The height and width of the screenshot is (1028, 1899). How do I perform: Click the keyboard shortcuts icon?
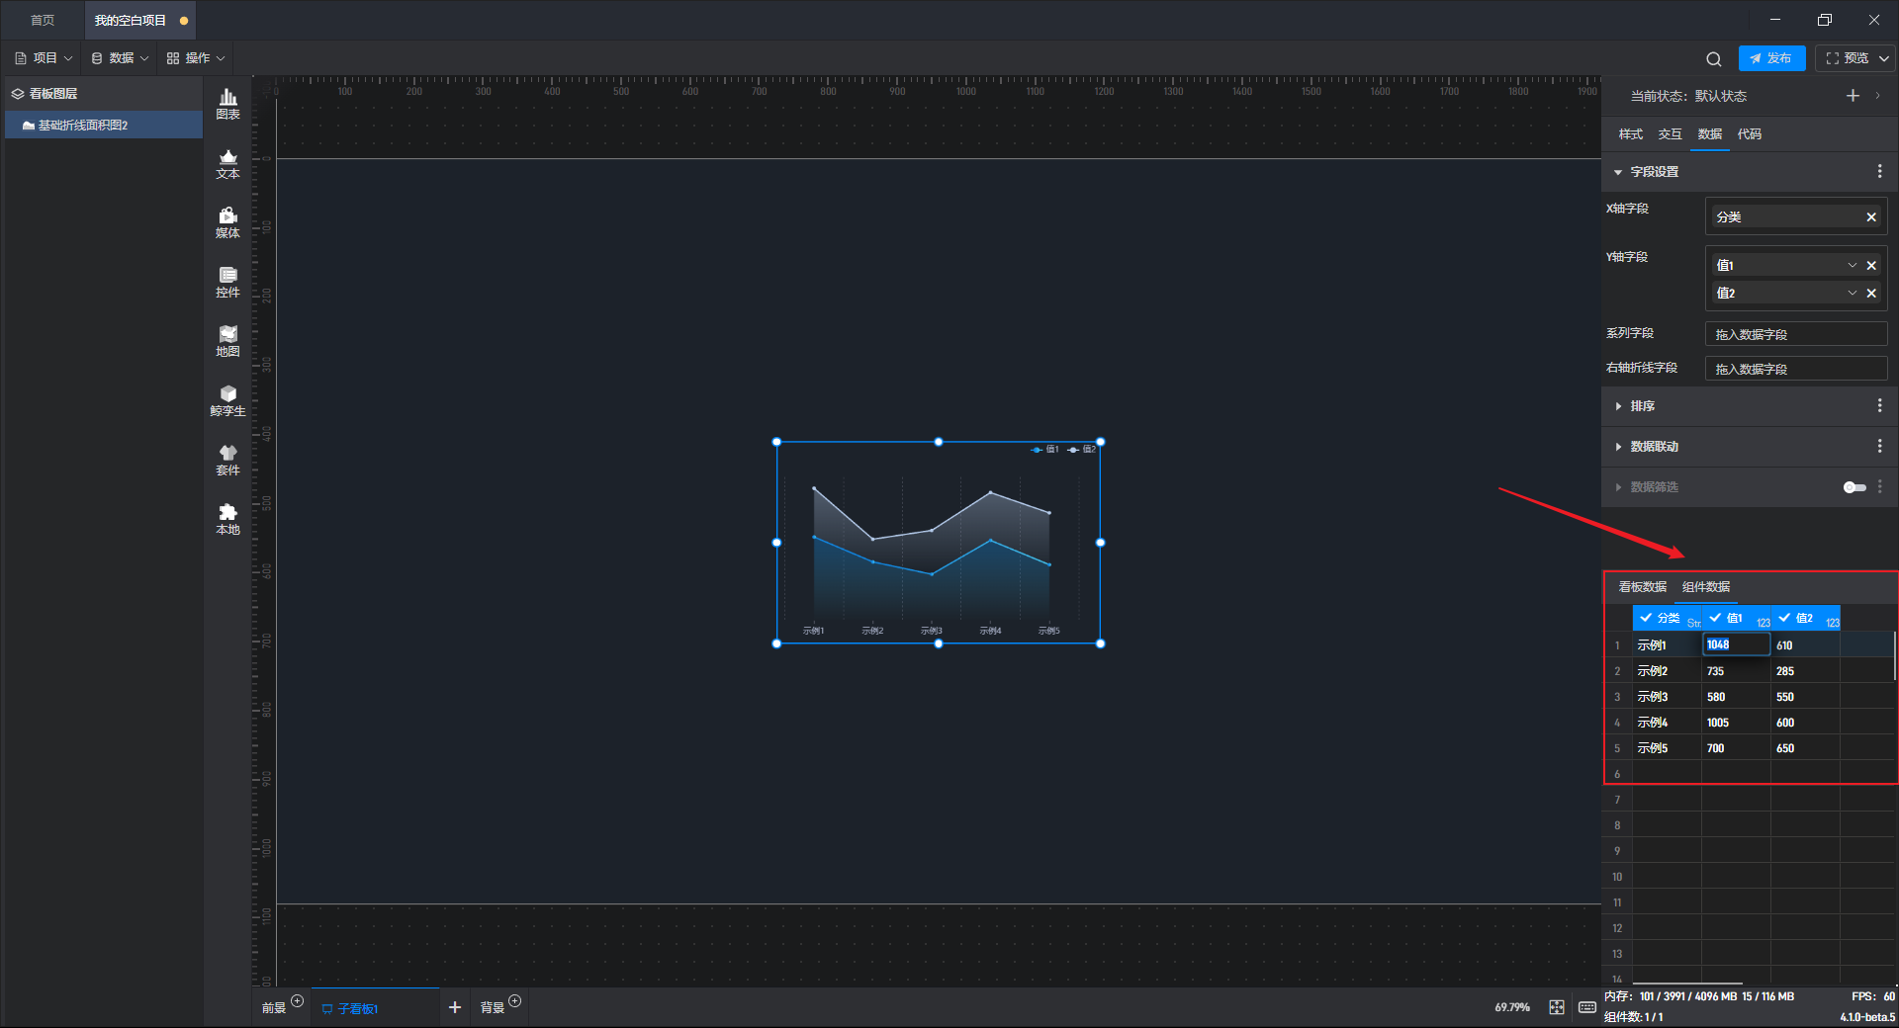coord(1587,1007)
